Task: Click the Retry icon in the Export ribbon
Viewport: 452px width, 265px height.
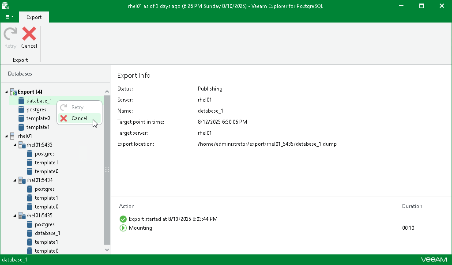Action: 10,34
